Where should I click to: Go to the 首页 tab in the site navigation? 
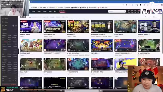(x=34, y=11)
